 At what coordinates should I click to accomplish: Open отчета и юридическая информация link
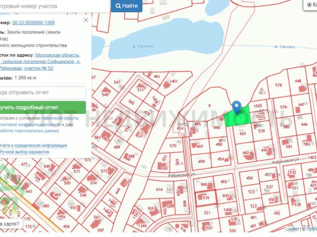[x=33, y=145]
